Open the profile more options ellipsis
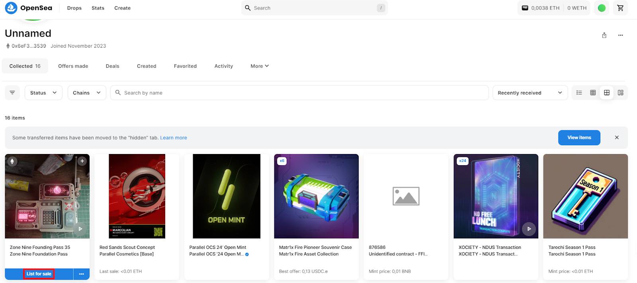Viewport: 637px width, 283px height. tap(620, 35)
